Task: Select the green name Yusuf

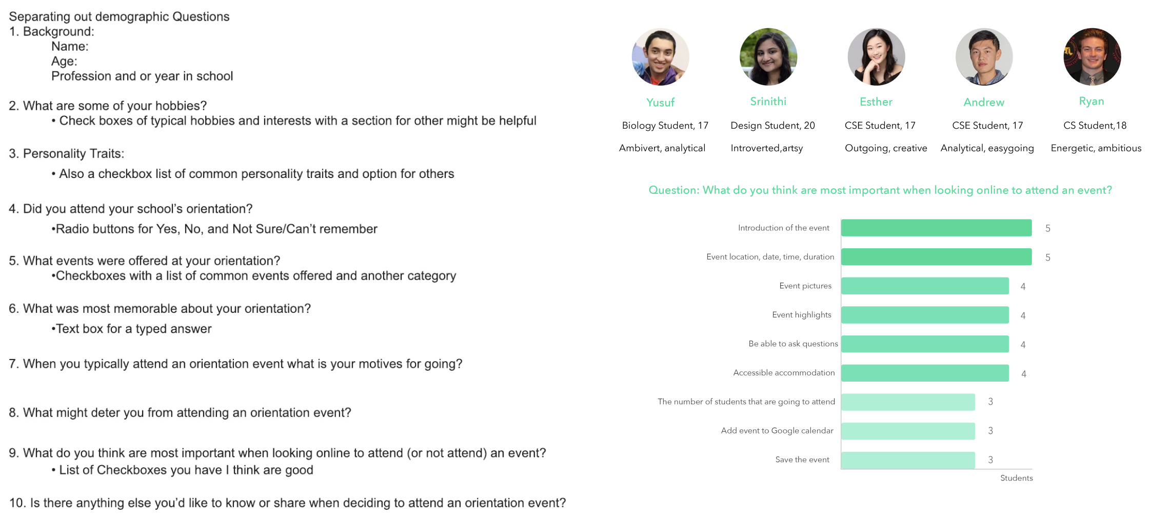Action: [660, 103]
